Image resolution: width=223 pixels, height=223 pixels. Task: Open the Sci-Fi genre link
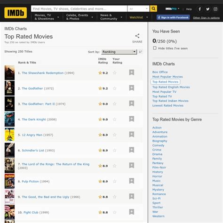click(x=156, y=199)
